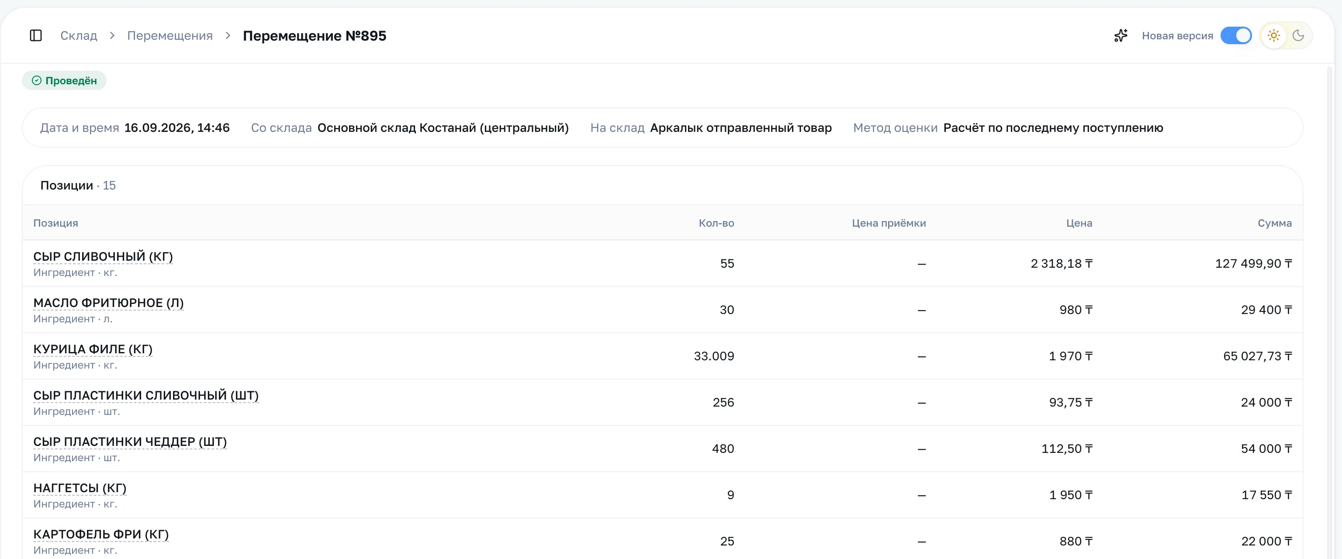Open СЫР ПЛАСТИНКИ СЛИВОЧНЫЙ (ШТ) link
The width and height of the screenshot is (1342, 559).
click(x=146, y=395)
